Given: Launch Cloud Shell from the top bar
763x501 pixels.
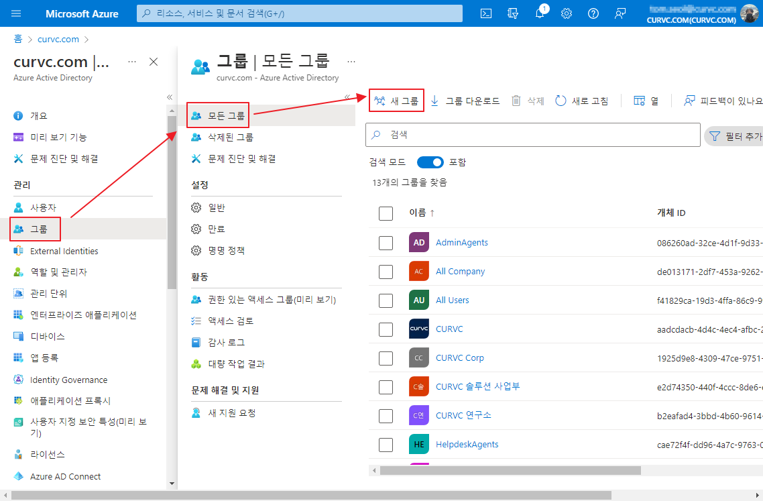Looking at the screenshot, I should point(485,13).
